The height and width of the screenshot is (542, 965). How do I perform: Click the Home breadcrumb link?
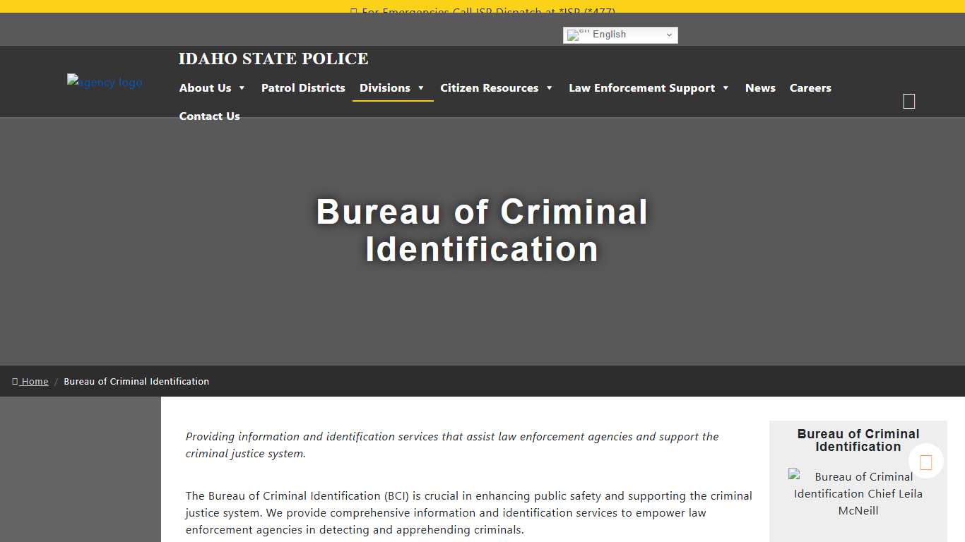coord(34,381)
